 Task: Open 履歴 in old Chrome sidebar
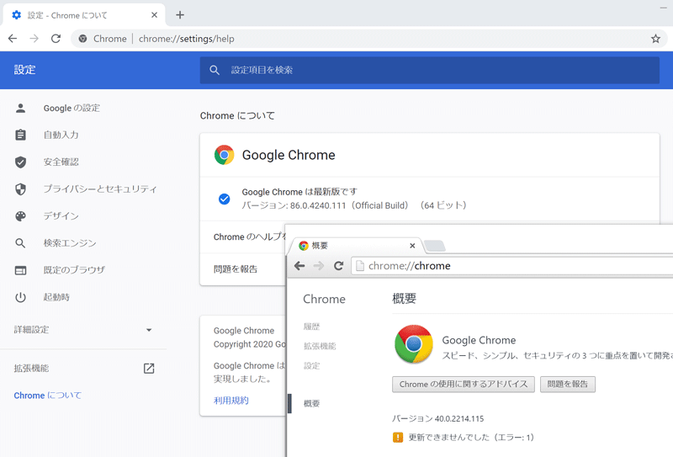[311, 327]
